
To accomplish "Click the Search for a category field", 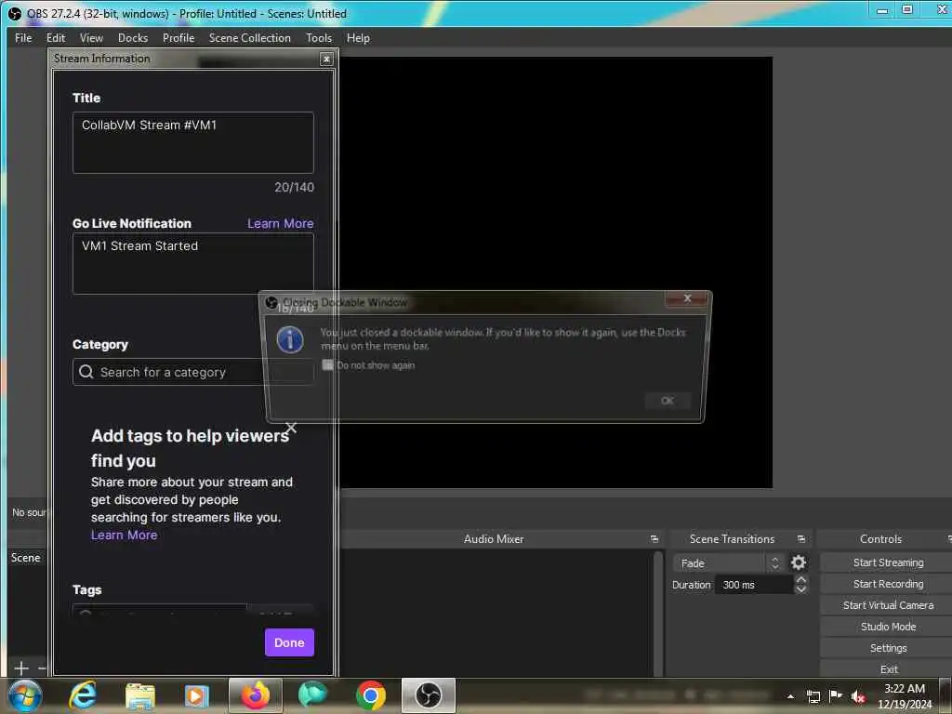I will (193, 372).
